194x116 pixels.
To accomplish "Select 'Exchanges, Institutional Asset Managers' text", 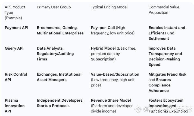I will (x=59, y=77).
